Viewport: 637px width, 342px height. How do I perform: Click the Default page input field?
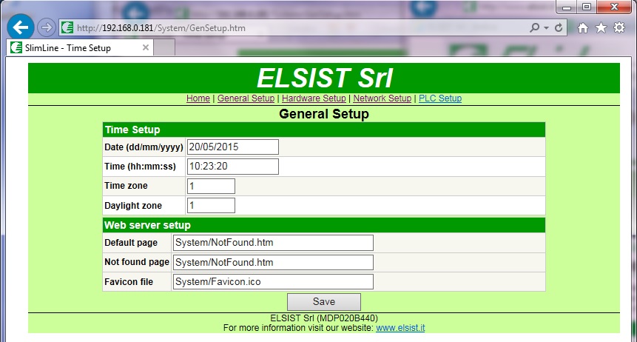click(273, 243)
